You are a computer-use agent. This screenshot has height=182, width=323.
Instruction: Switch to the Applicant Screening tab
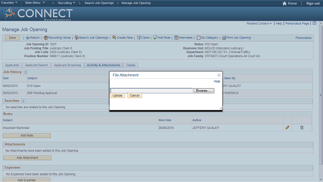pos(67,65)
